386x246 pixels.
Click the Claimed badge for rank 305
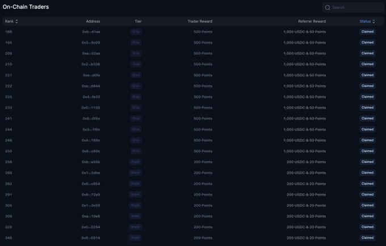367,205
